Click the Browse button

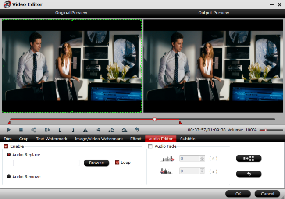coord(96,163)
